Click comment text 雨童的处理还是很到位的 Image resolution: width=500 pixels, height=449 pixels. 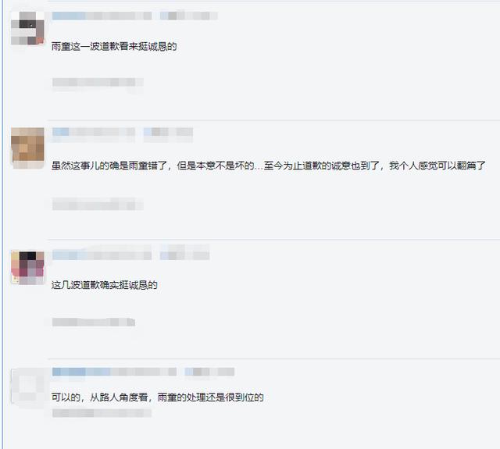pos(210,397)
